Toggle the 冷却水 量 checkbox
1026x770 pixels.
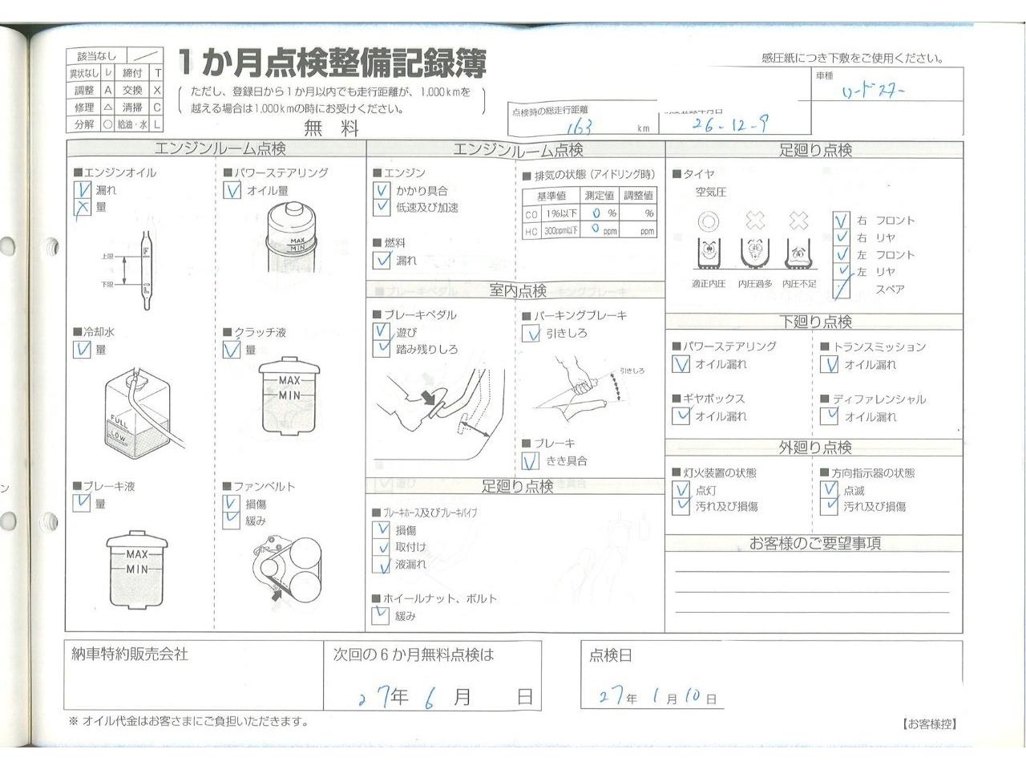pyautogui.click(x=82, y=350)
